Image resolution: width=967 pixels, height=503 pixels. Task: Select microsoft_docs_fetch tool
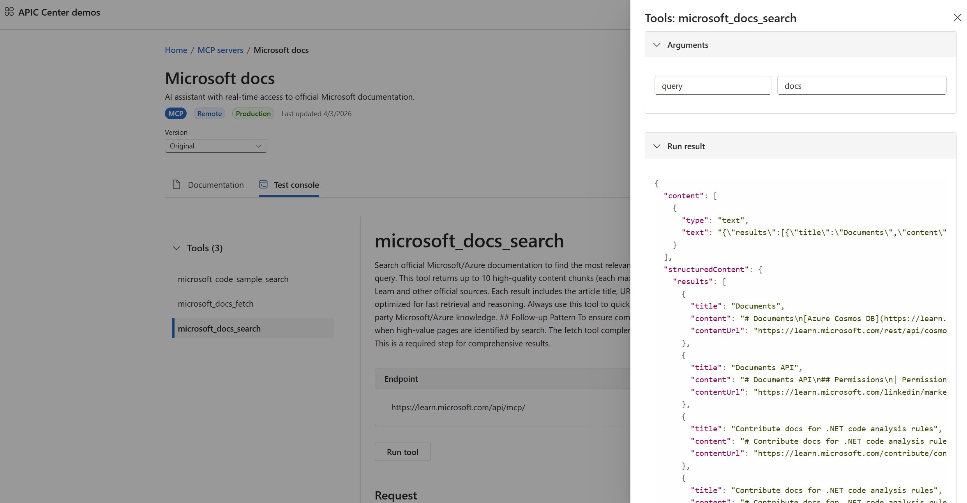(x=215, y=304)
